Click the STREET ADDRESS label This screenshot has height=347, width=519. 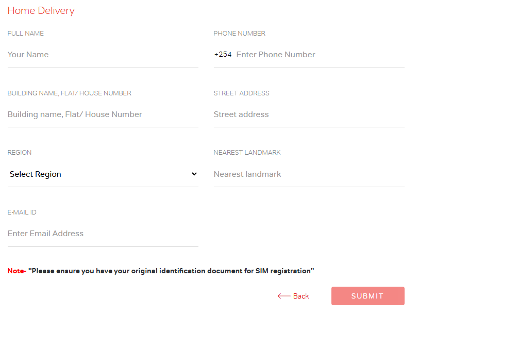pos(241,93)
